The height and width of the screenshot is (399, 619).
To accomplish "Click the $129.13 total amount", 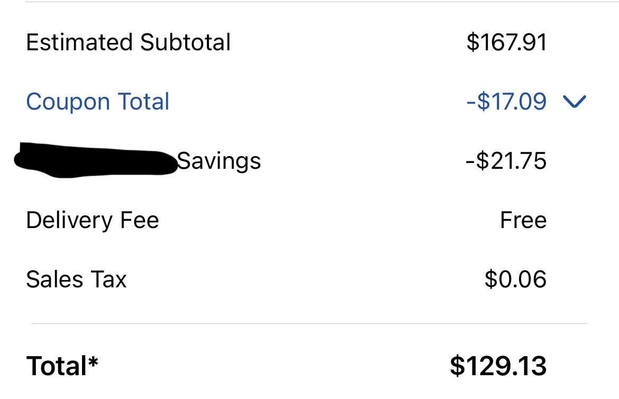I will [x=498, y=366].
